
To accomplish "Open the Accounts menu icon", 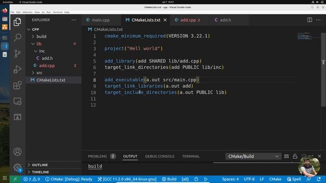I will [x=17, y=151].
